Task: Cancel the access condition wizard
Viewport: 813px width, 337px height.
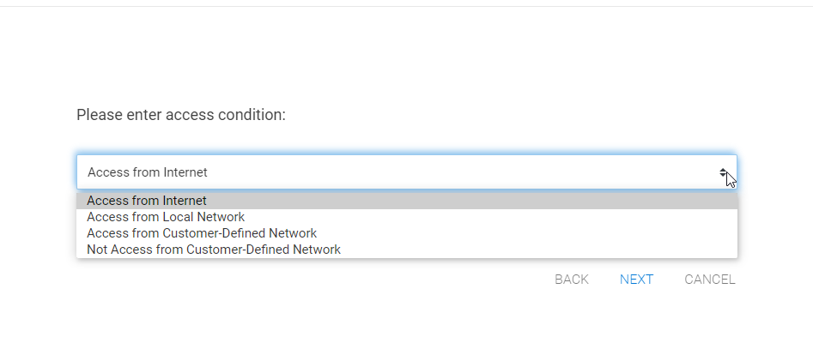Action: tap(710, 280)
